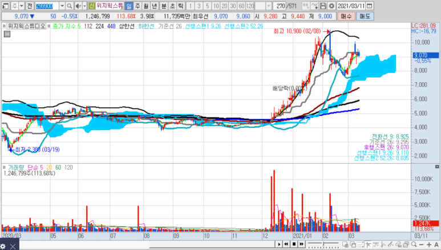Click the candle count field 270

coord(281,6)
